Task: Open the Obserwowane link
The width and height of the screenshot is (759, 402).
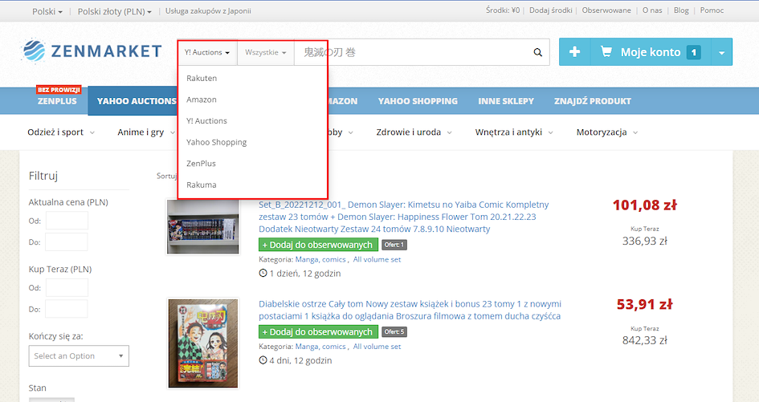Action: pyautogui.click(x=606, y=10)
